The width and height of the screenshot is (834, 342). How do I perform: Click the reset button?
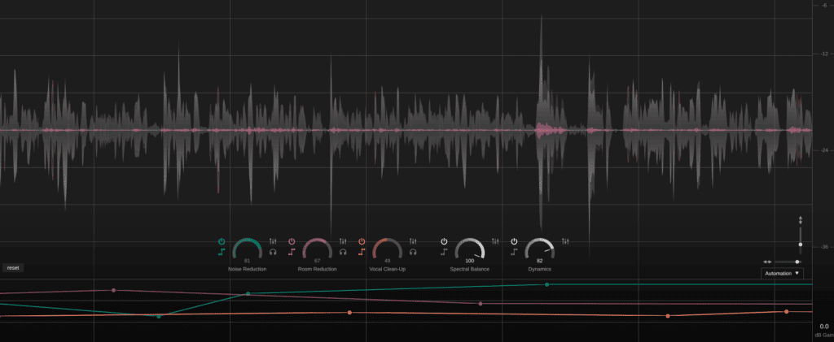[13, 268]
